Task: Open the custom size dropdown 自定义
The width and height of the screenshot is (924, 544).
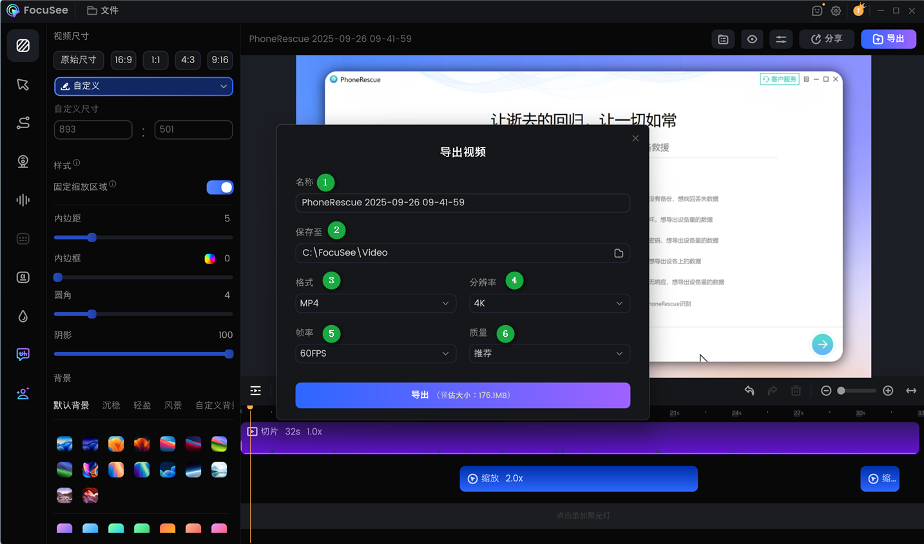Action: pyautogui.click(x=144, y=86)
